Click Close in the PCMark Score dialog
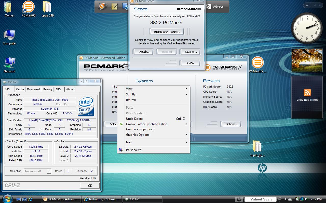The width and height of the screenshot is (326, 203). click(x=190, y=63)
